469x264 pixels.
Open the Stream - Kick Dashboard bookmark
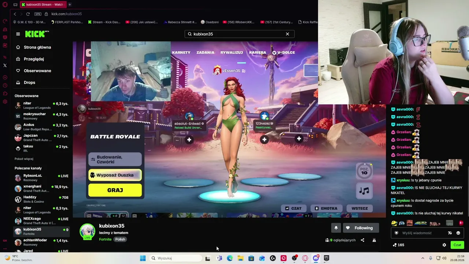(104, 22)
